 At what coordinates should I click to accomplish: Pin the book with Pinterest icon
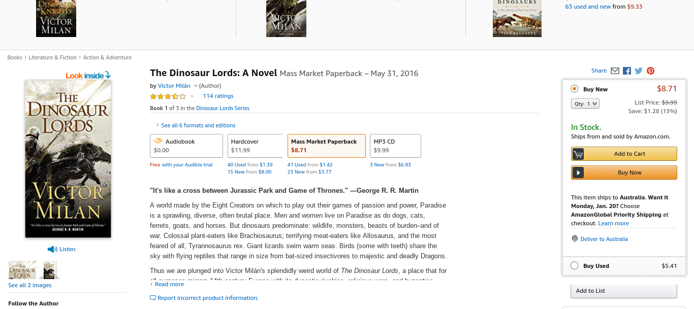(650, 71)
